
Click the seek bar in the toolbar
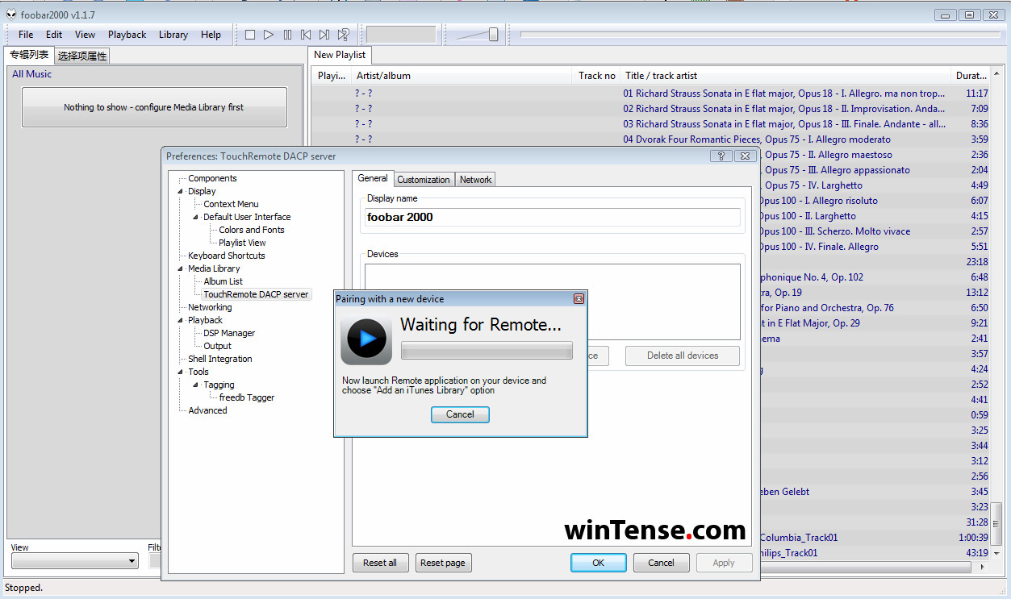[x=759, y=35]
